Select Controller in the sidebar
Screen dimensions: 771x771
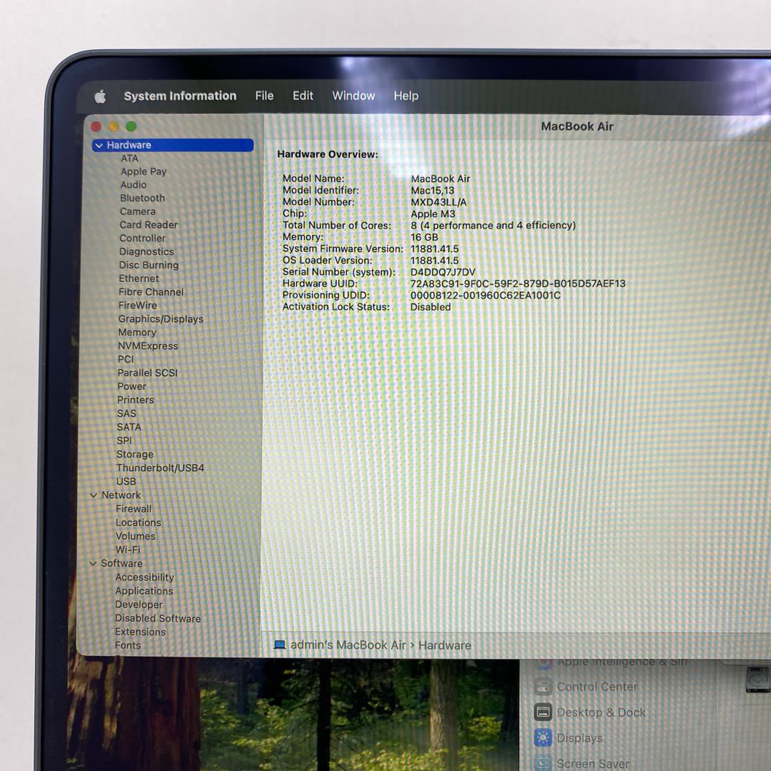tap(143, 238)
